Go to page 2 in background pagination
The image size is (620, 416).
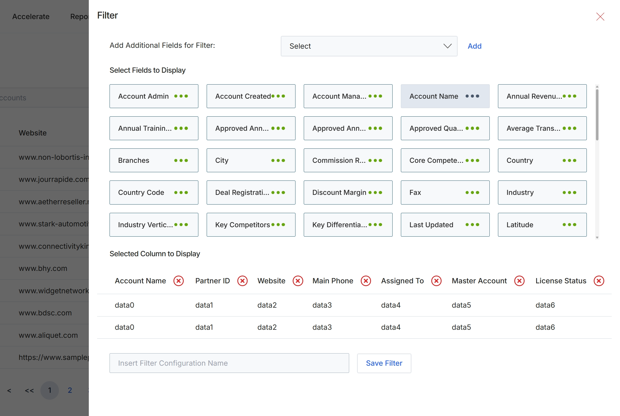(x=70, y=390)
